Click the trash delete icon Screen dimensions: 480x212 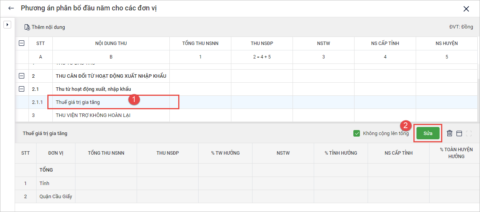[x=449, y=134]
